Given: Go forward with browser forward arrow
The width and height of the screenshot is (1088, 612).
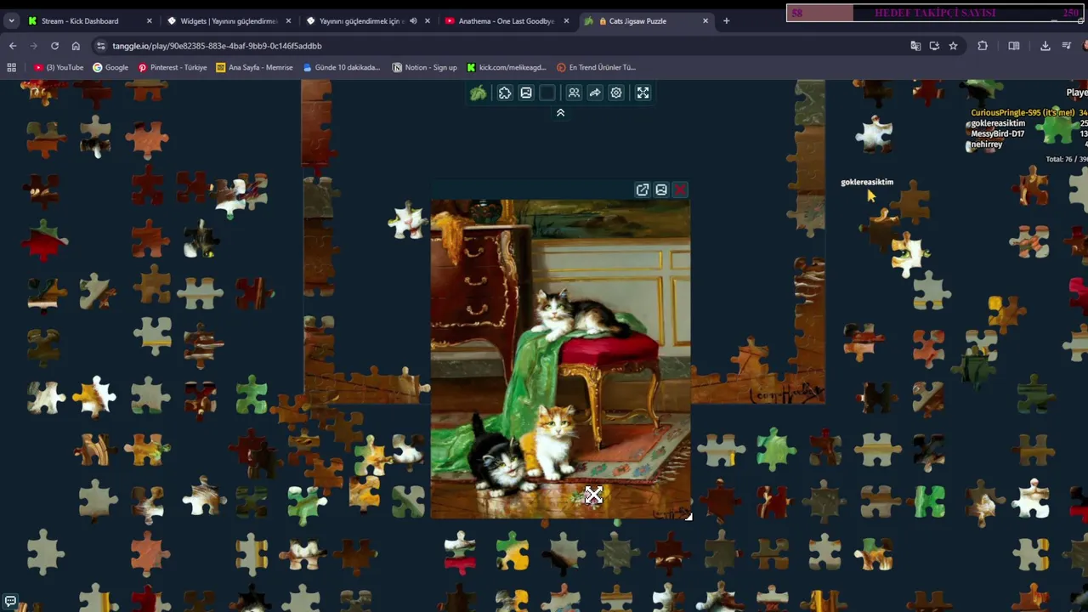Looking at the screenshot, I should point(34,46).
